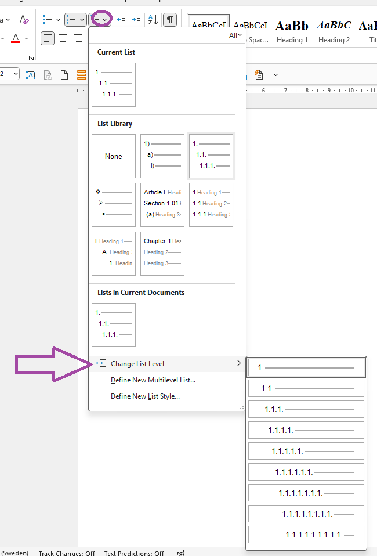Align text right

click(78, 38)
